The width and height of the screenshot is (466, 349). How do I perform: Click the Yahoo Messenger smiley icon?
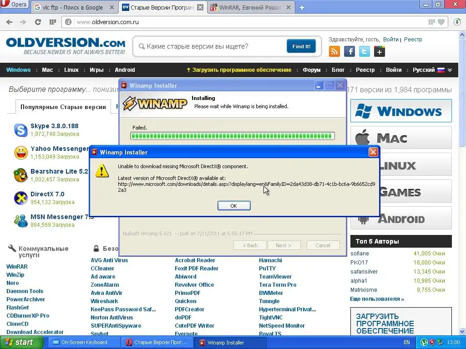click(21, 153)
